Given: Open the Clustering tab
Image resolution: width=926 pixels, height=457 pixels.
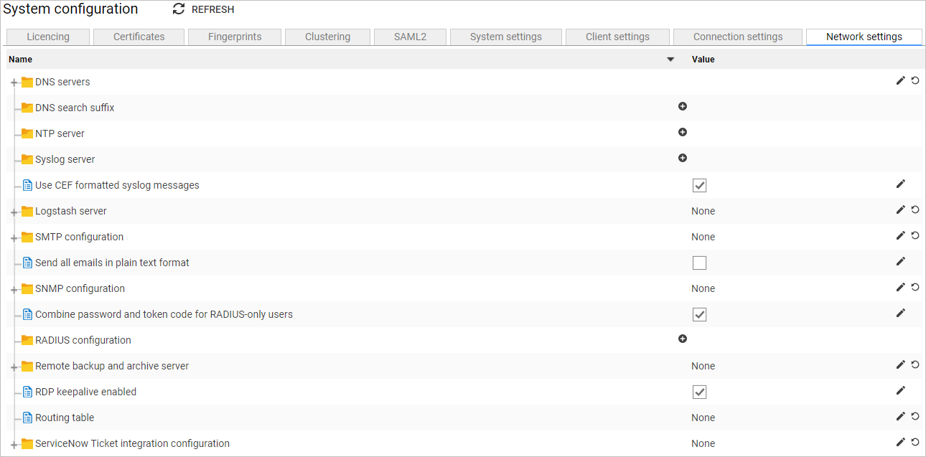Looking at the screenshot, I should coord(327,36).
